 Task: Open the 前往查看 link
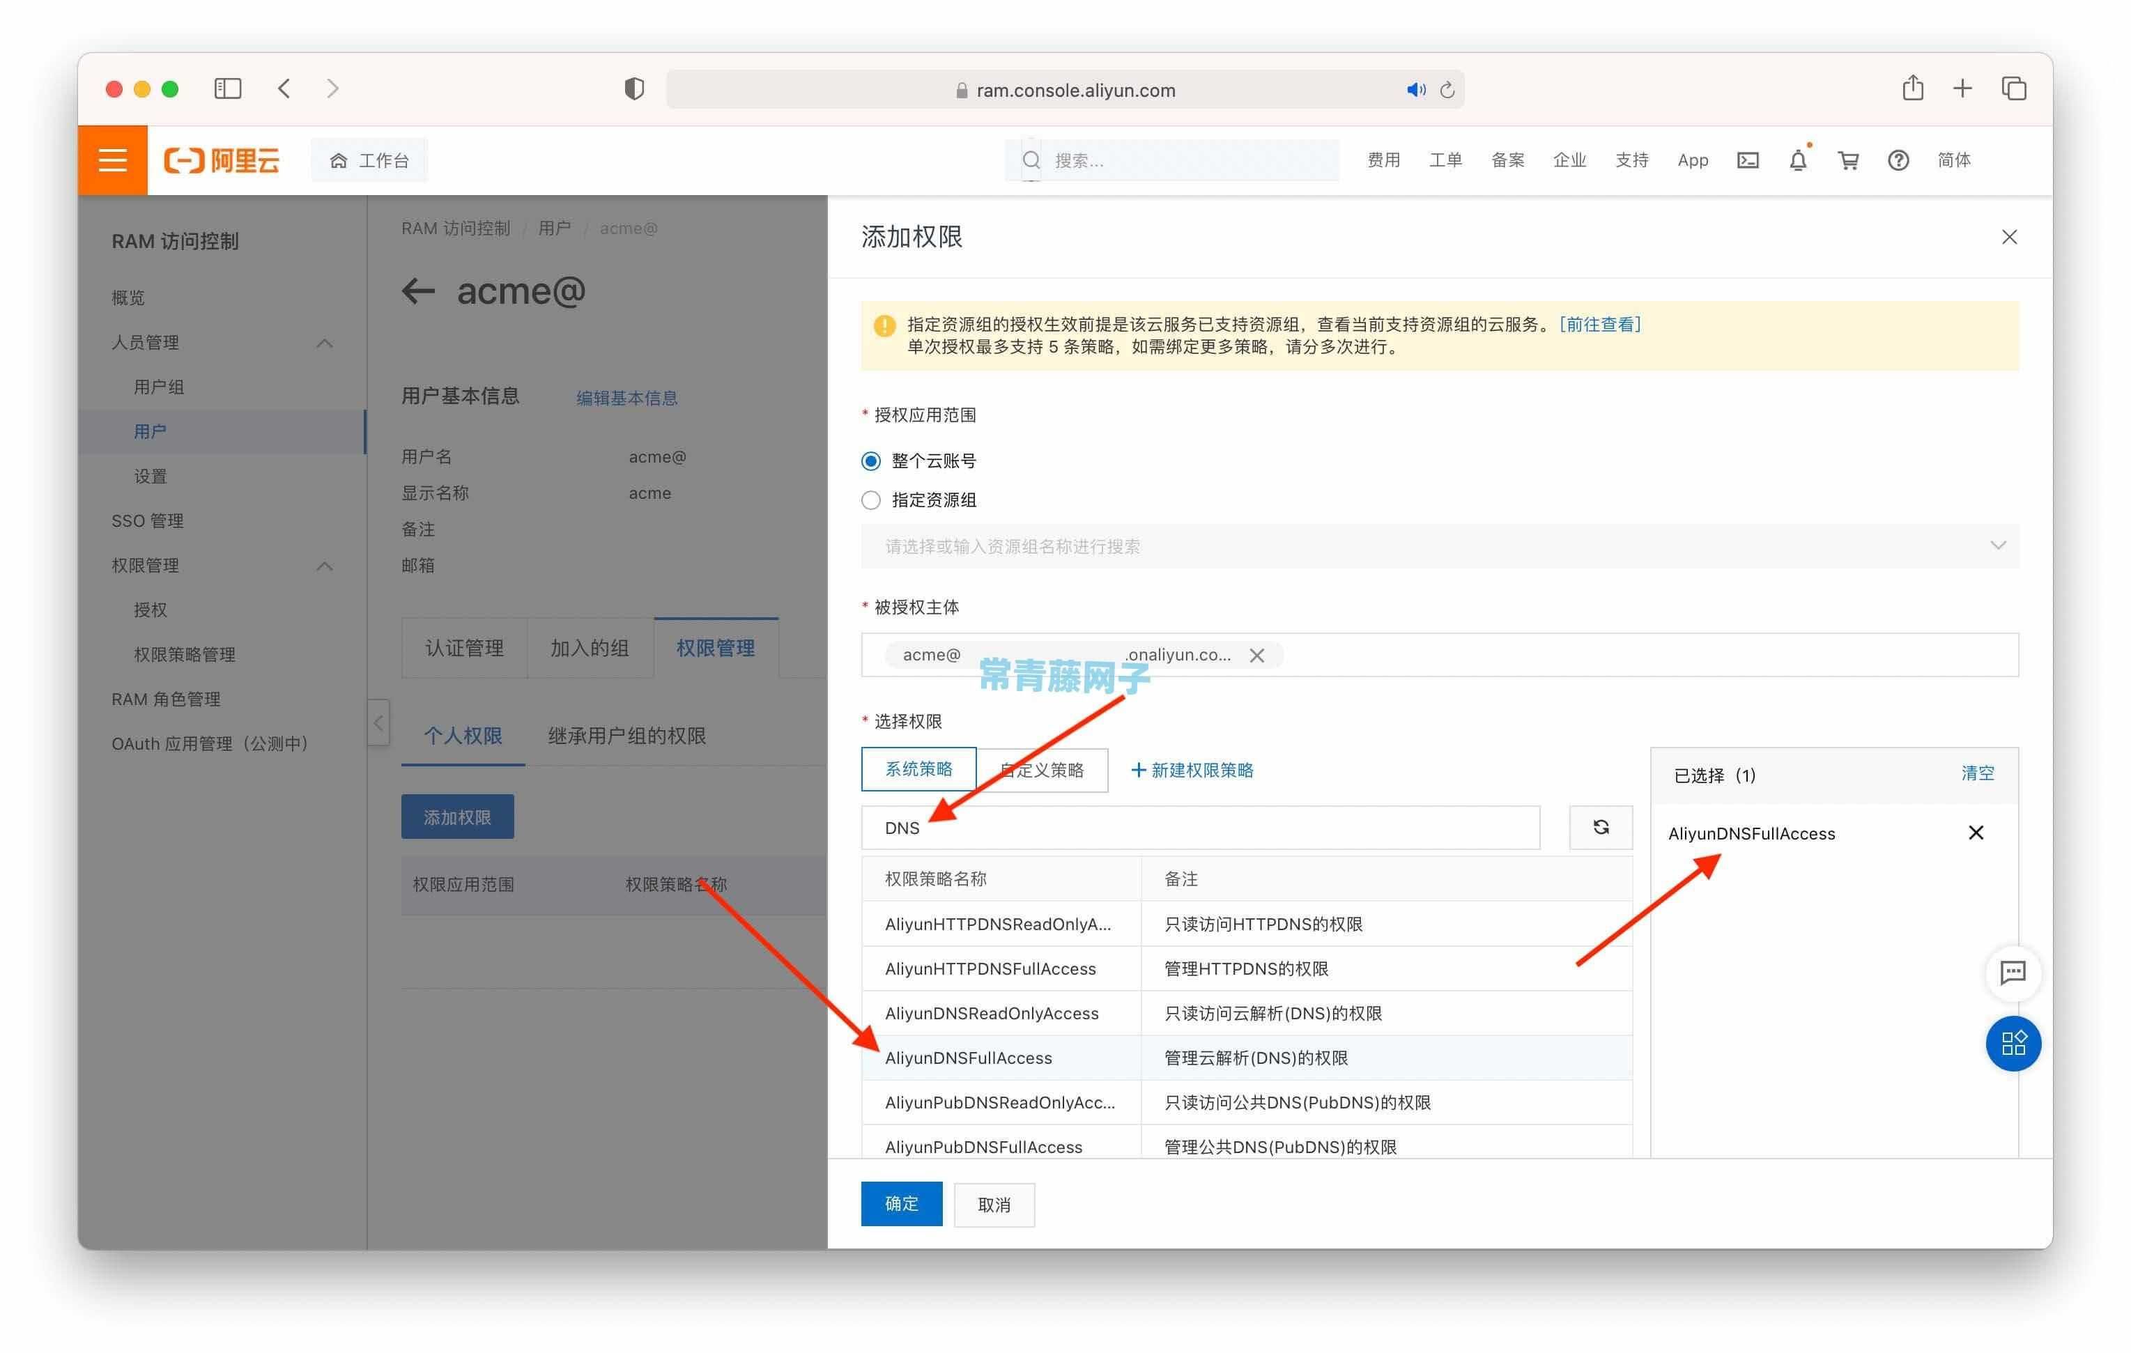(x=1600, y=324)
